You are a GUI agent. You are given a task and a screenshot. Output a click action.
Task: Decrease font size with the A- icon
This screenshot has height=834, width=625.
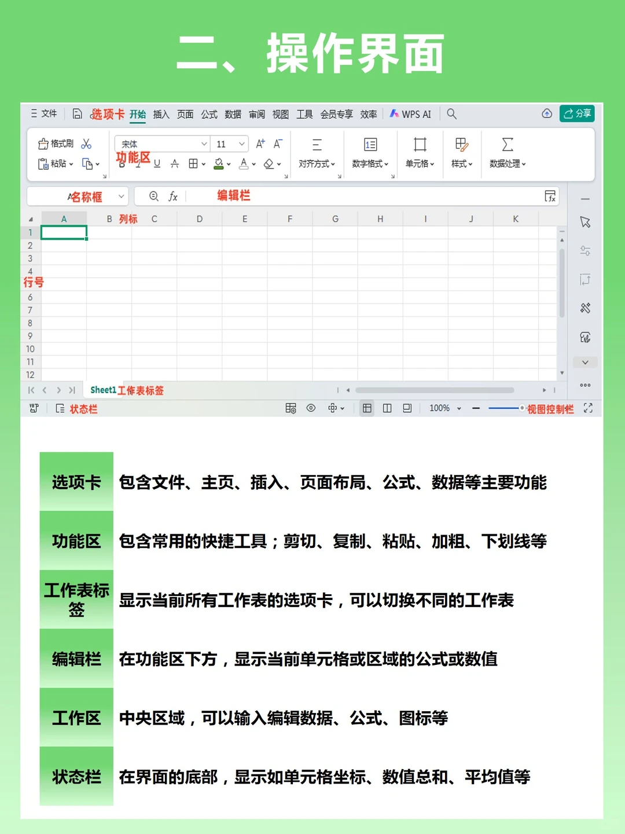[278, 144]
